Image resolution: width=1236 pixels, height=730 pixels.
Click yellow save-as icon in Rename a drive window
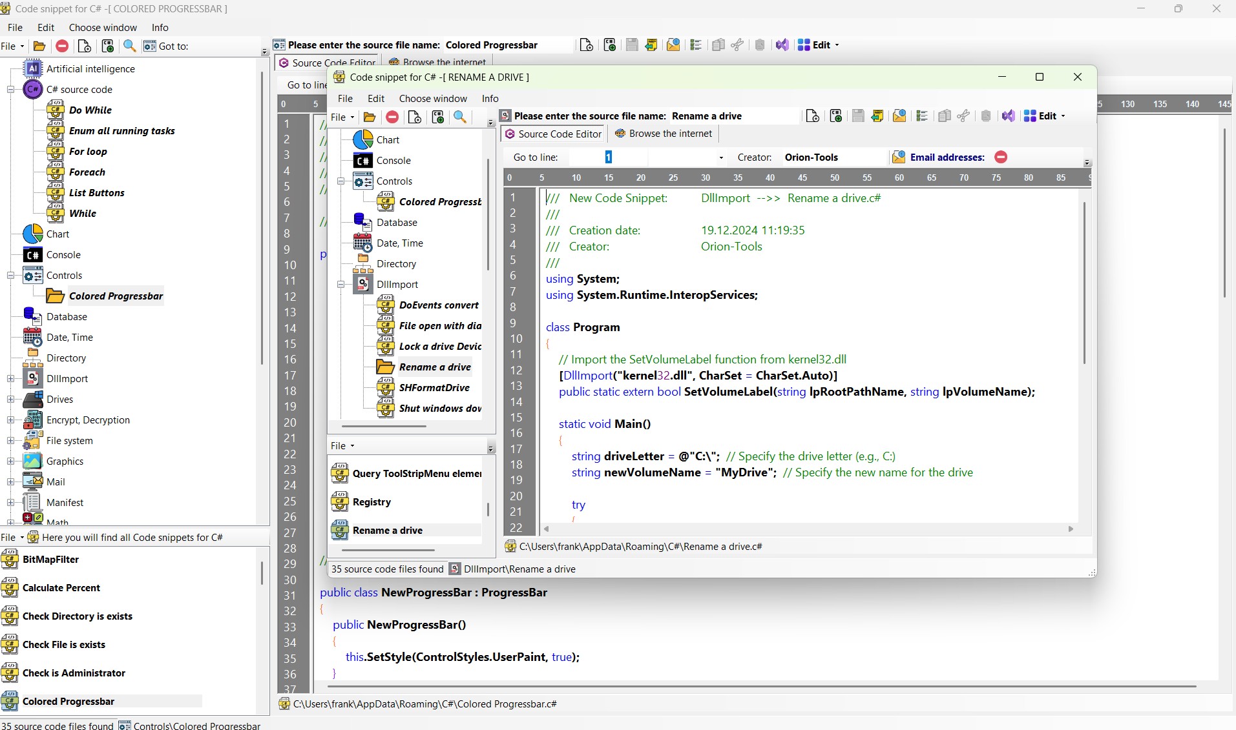click(877, 116)
